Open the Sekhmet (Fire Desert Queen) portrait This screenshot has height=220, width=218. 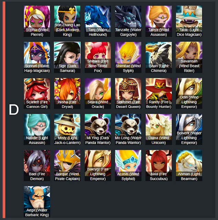(x=128, y=93)
